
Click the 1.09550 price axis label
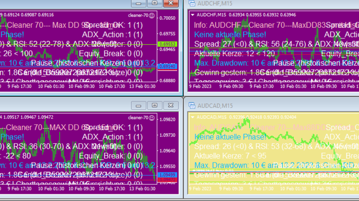point(167,167)
